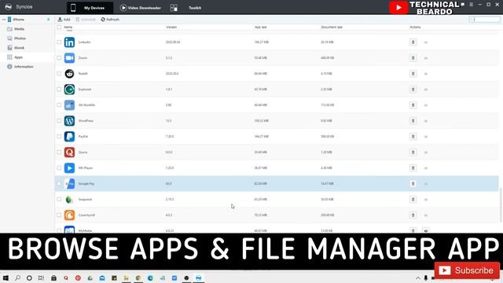This screenshot has width=503, height=283.
Task: Open the Syncios hamburger menu icon
Action: 472,5
